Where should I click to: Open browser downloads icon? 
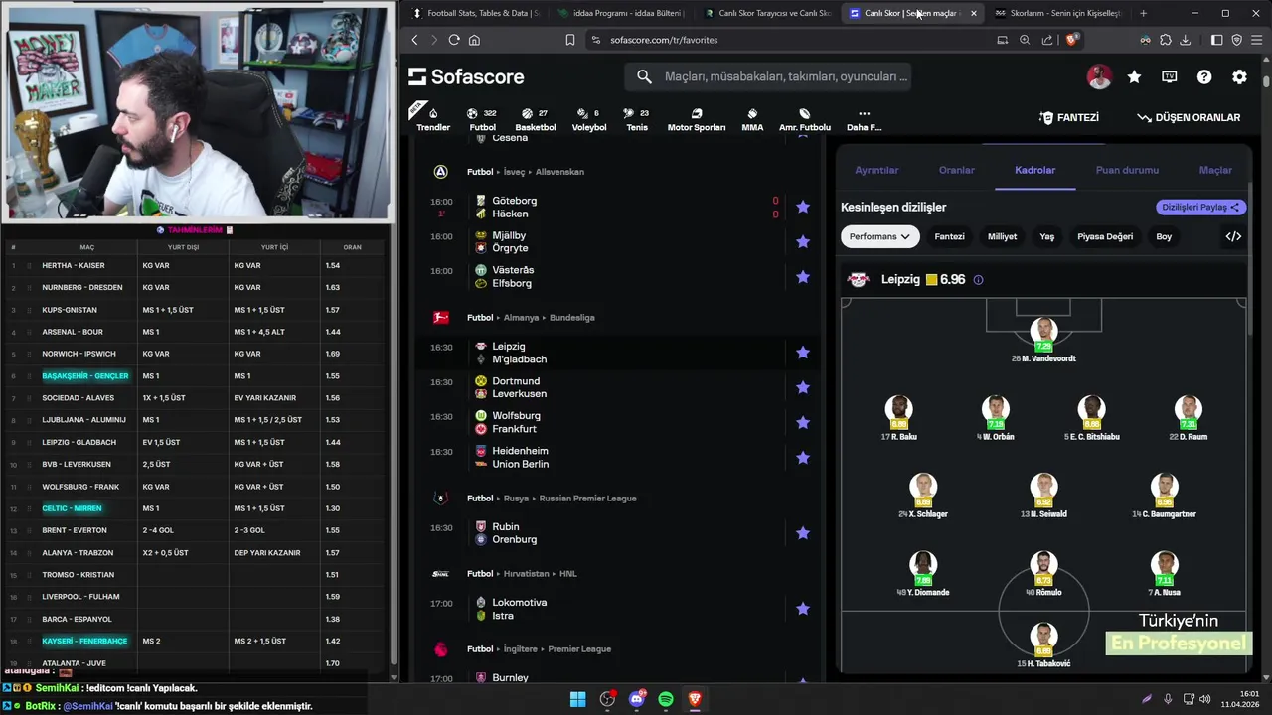tap(1185, 40)
